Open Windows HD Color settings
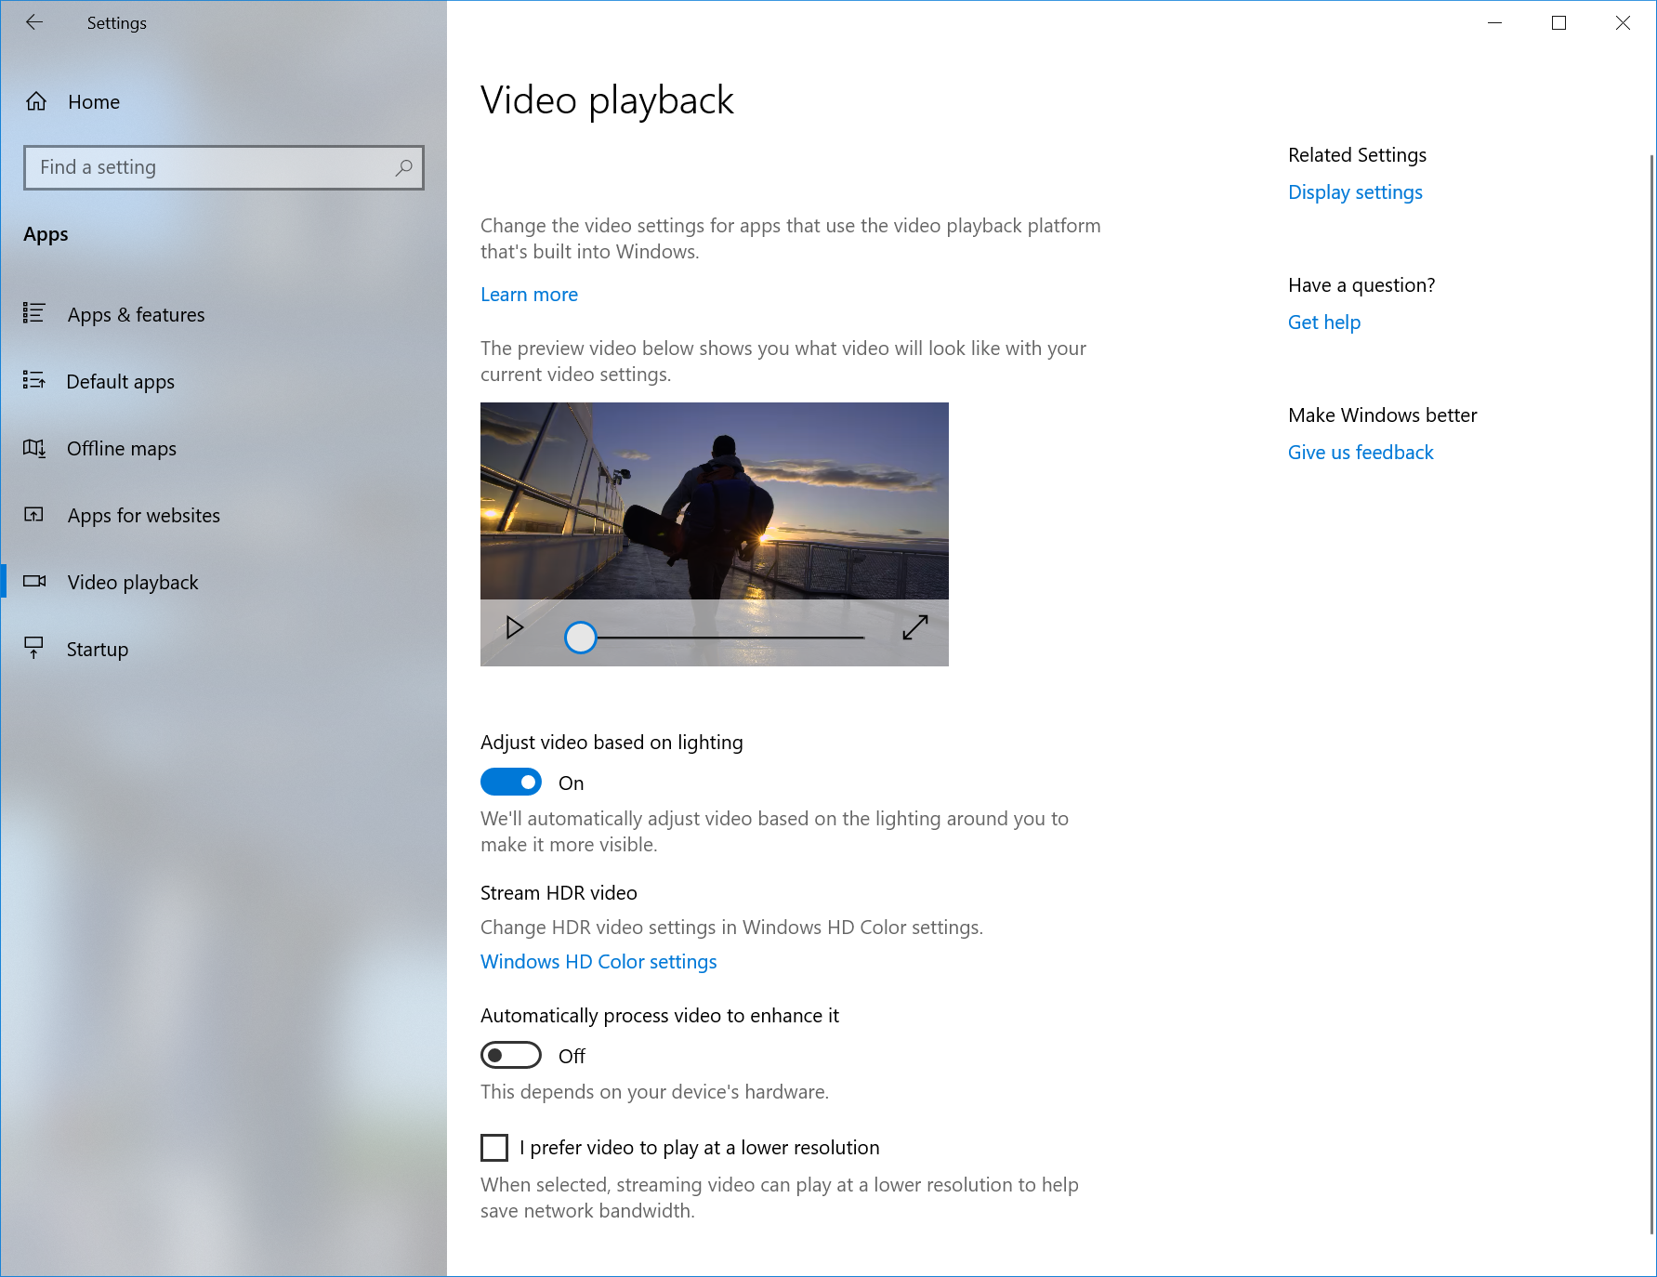Image resolution: width=1657 pixels, height=1277 pixels. tap(598, 961)
